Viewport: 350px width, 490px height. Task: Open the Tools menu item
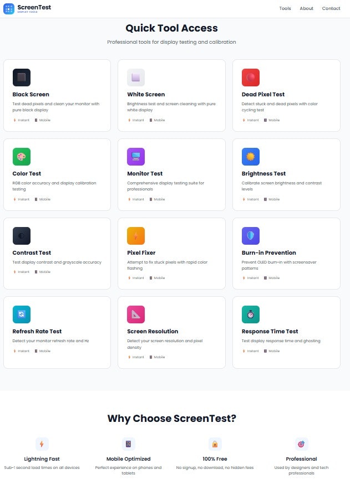(x=285, y=8)
